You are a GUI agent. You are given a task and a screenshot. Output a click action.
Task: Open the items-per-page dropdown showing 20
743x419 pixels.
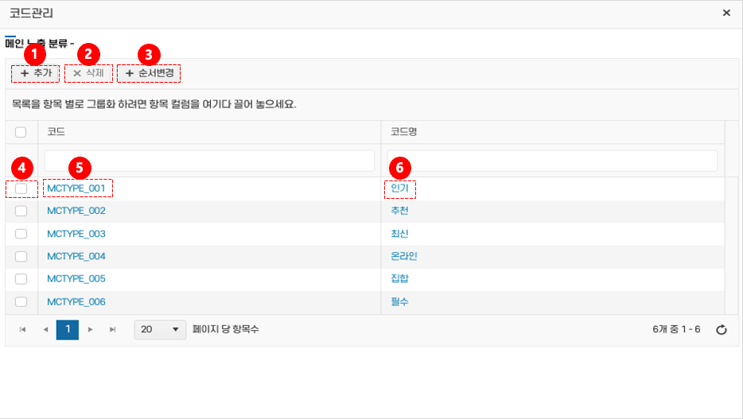tap(160, 329)
